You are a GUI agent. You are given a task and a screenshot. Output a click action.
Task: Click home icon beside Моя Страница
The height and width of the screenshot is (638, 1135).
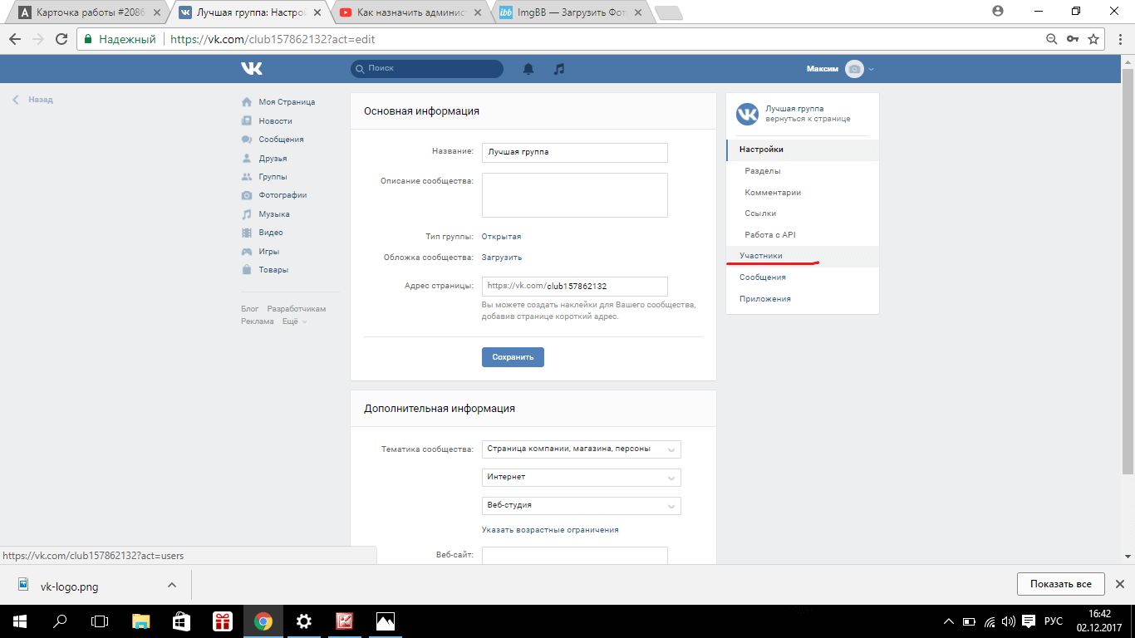(247, 102)
